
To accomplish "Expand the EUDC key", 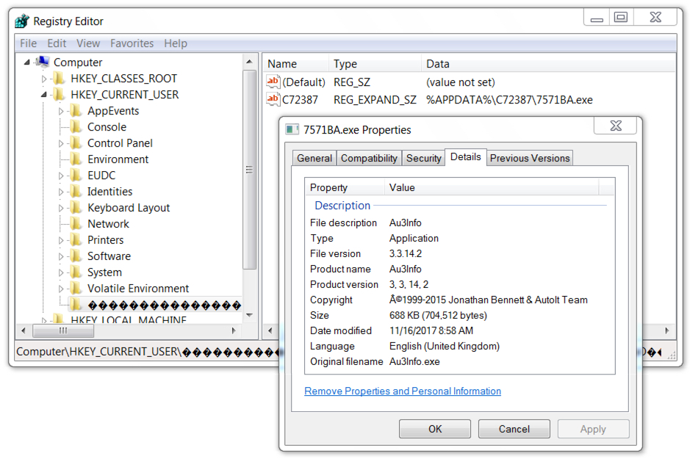I will [x=61, y=176].
